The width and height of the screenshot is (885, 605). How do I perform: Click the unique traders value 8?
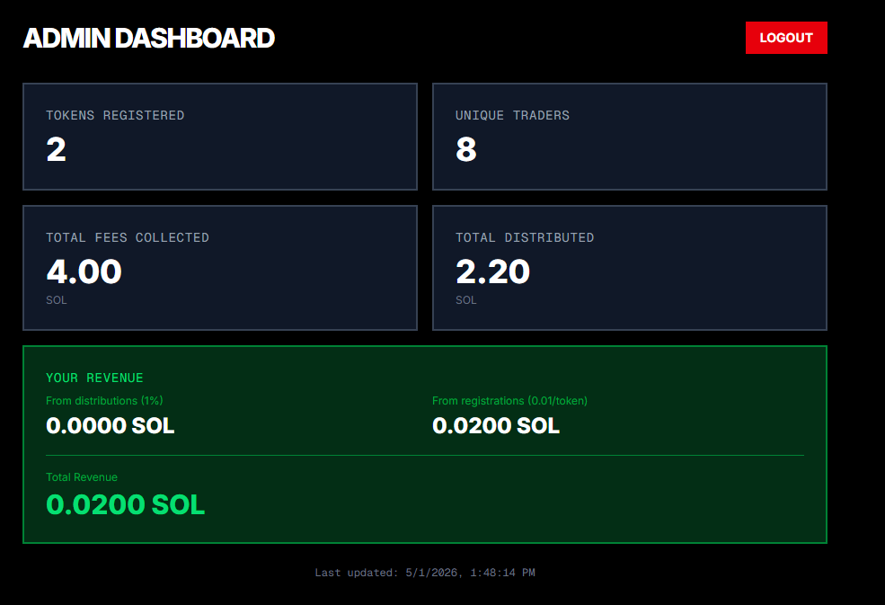(x=466, y=150)
